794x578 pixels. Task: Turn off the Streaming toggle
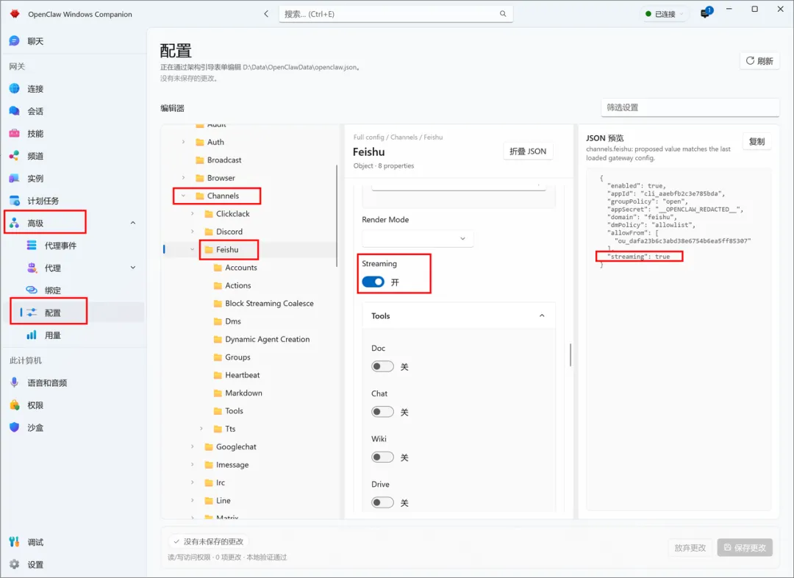click(373, 282)
